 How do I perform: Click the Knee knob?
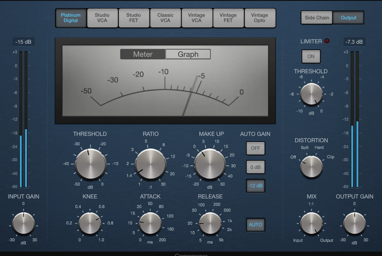pyautogui.click(x=90, y=223)
